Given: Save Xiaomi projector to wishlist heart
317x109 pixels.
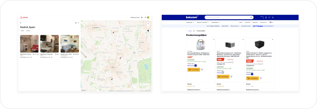Looking at the screenshot, I should (x=231, y=77).
